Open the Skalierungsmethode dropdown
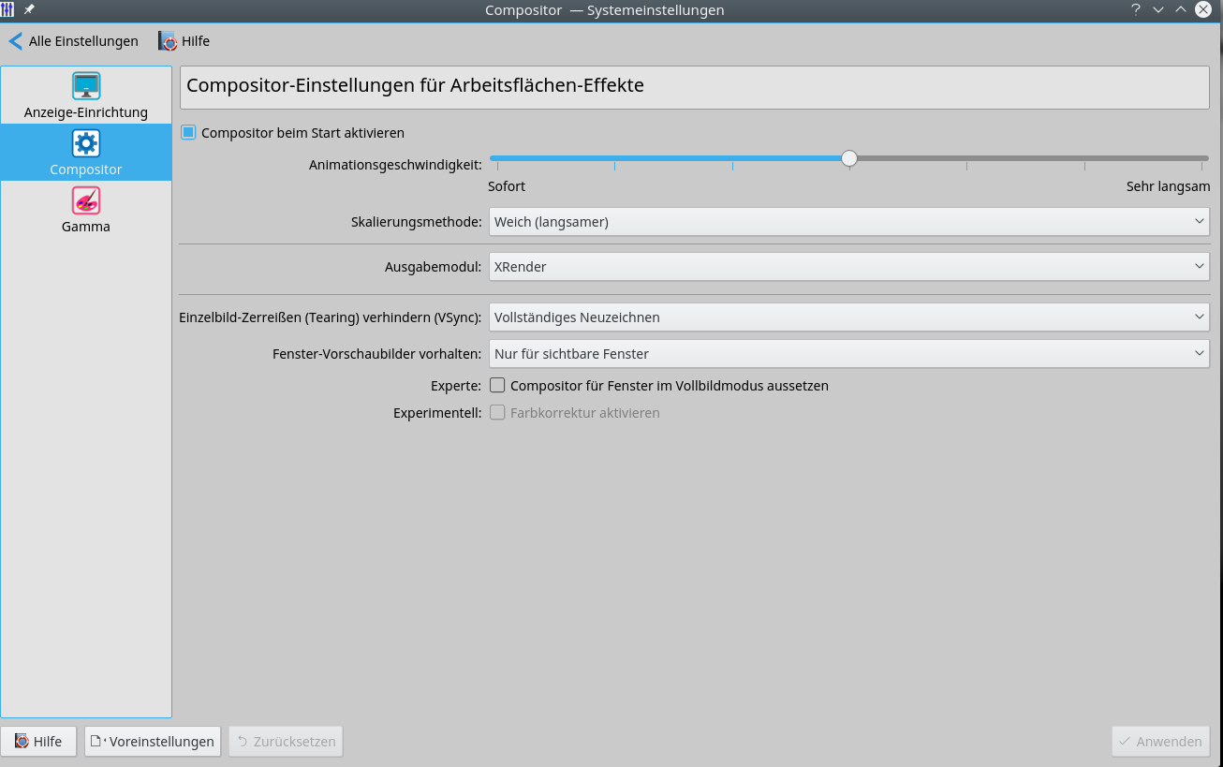The width and height of the screenshot is (1223, 767). pos(848,222)
